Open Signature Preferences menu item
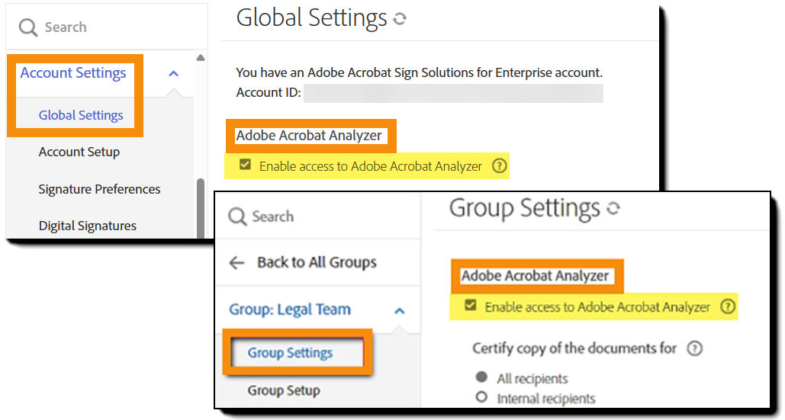This screenshot has height=420, width=785. coord(100,189)
